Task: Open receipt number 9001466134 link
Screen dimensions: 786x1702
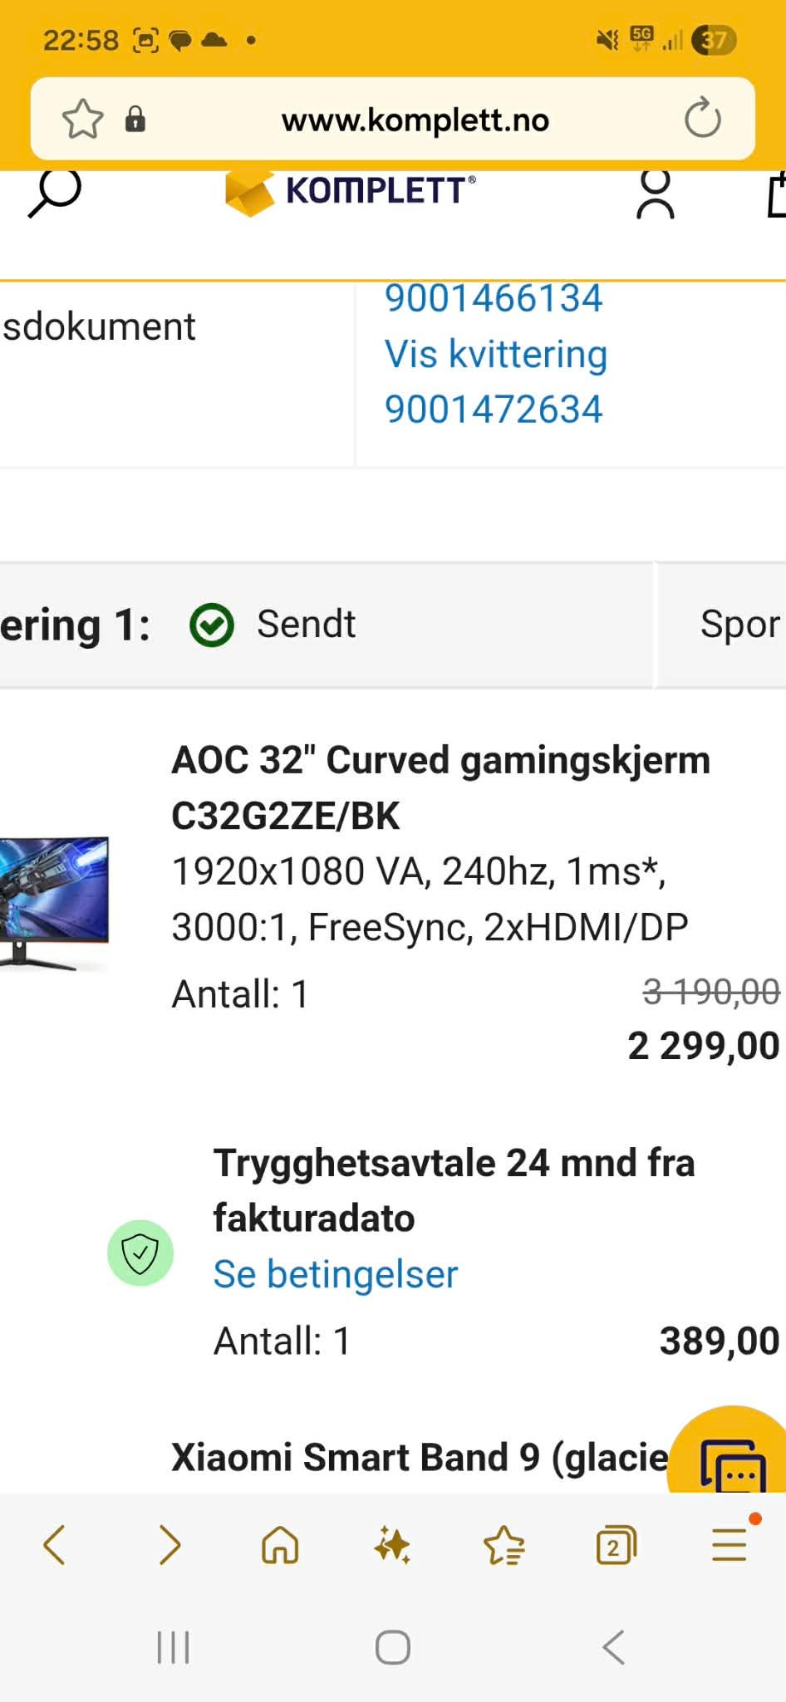Action: [494, 297]
